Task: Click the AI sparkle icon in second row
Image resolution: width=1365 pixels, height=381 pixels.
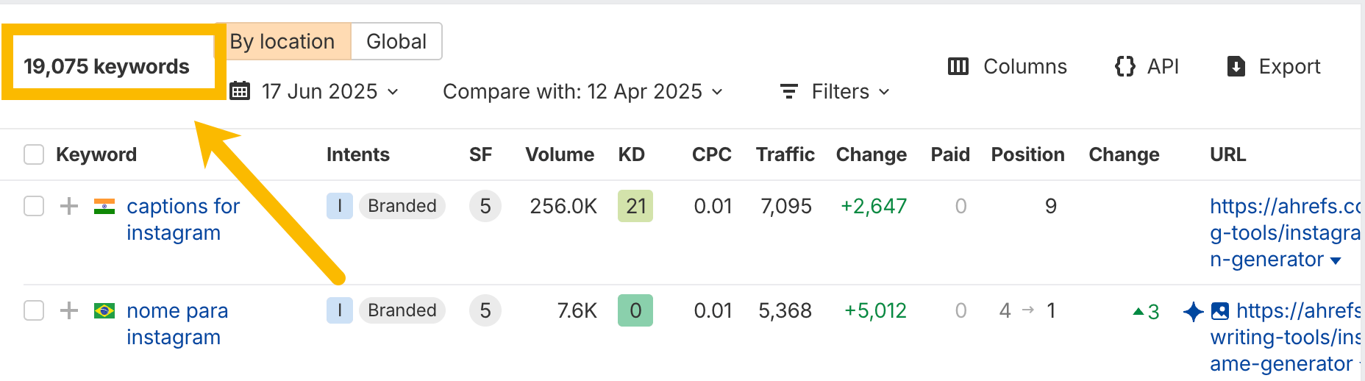Action: tap(1193, 311)
